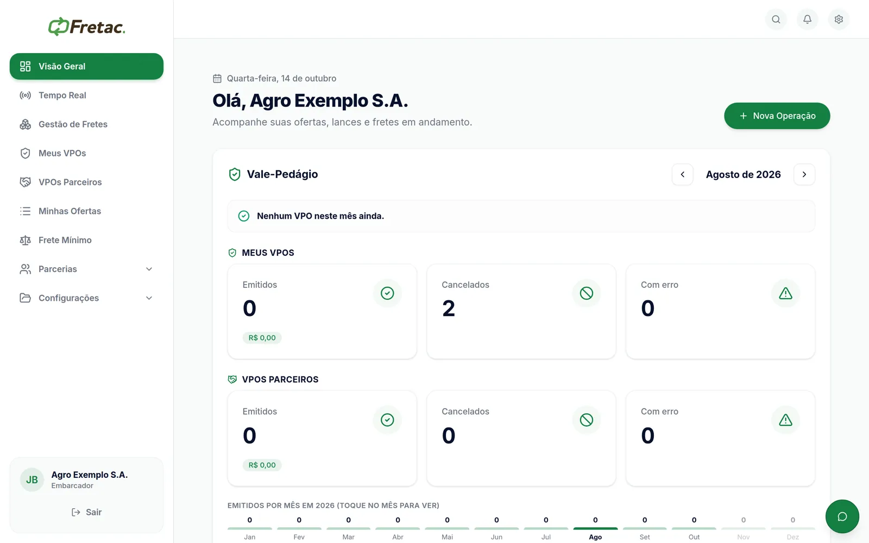Click the JB user avatar
Image resolution: width=869 pixels, height=543 pixels.
point(32,480)
